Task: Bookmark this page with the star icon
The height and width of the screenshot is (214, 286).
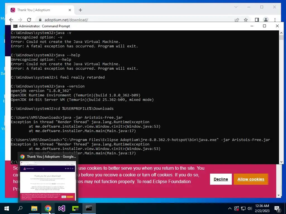Action: [246, 20]
